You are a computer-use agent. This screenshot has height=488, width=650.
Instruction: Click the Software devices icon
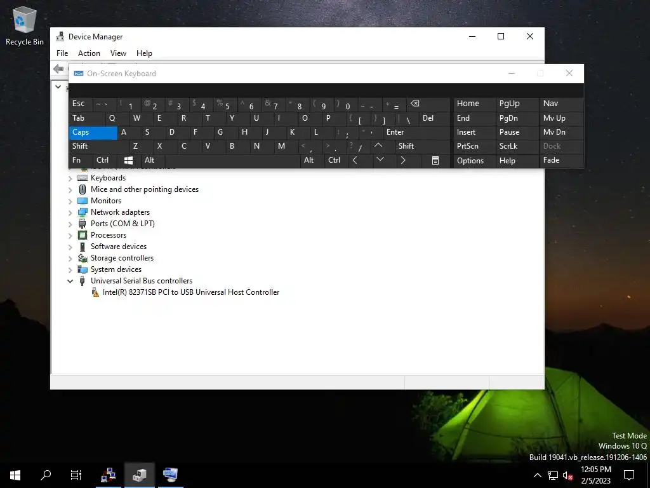[83, 247]
